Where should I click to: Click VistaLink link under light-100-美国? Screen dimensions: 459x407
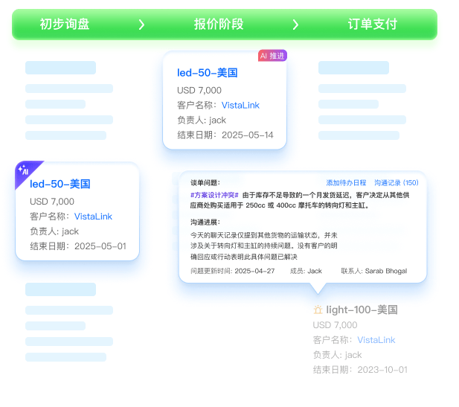pyautogui.click(x=376, y=339)
